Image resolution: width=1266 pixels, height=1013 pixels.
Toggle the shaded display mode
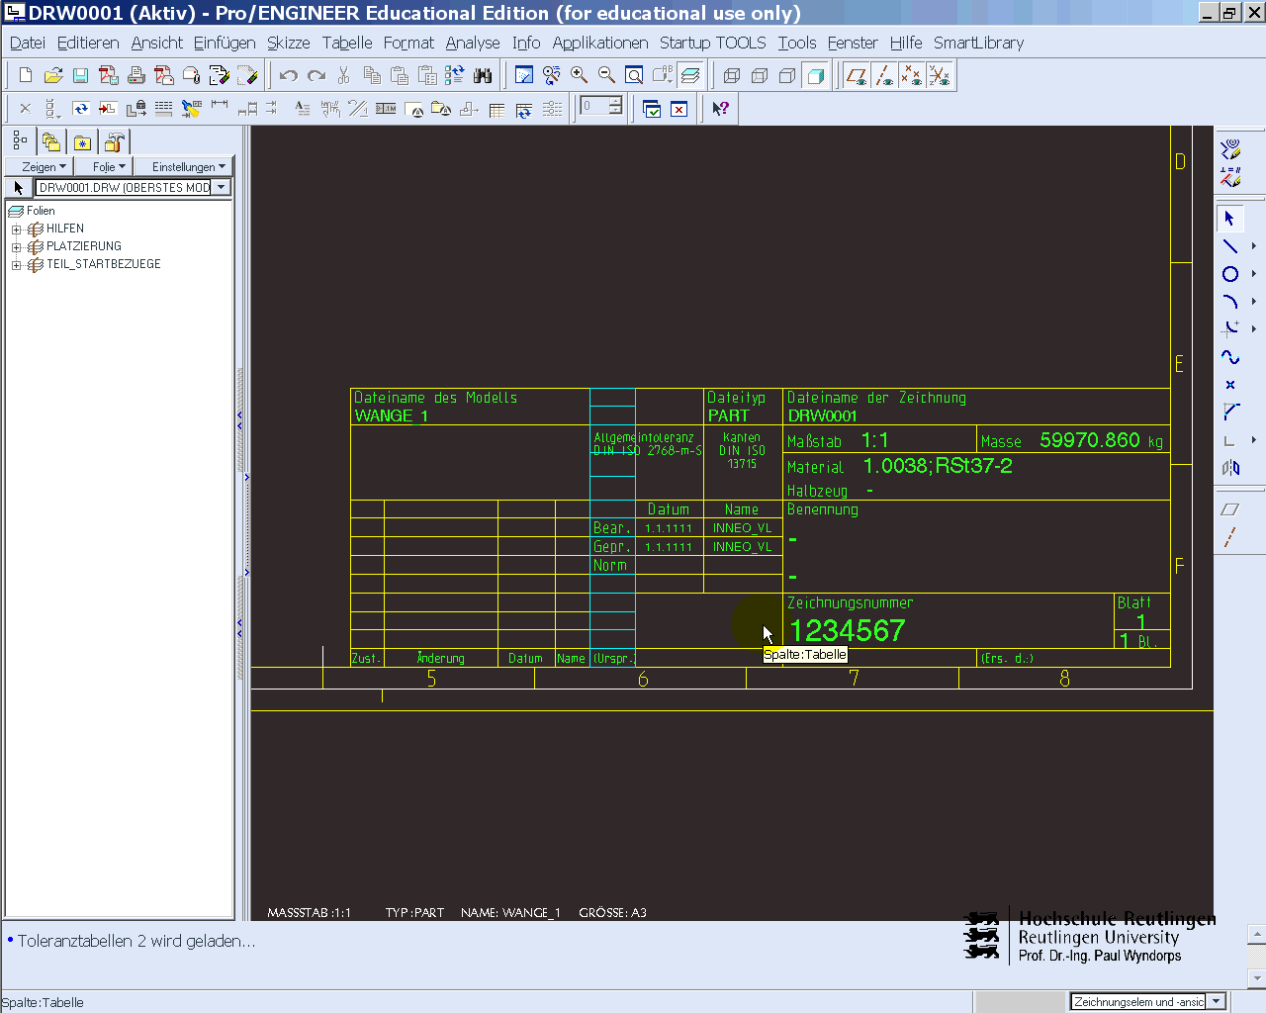click(x=815, y=75)
